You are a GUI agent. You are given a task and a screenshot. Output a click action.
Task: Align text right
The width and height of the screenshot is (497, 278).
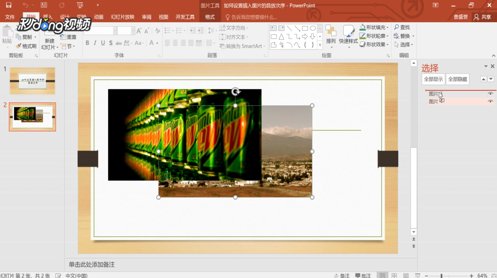point(183,43)
